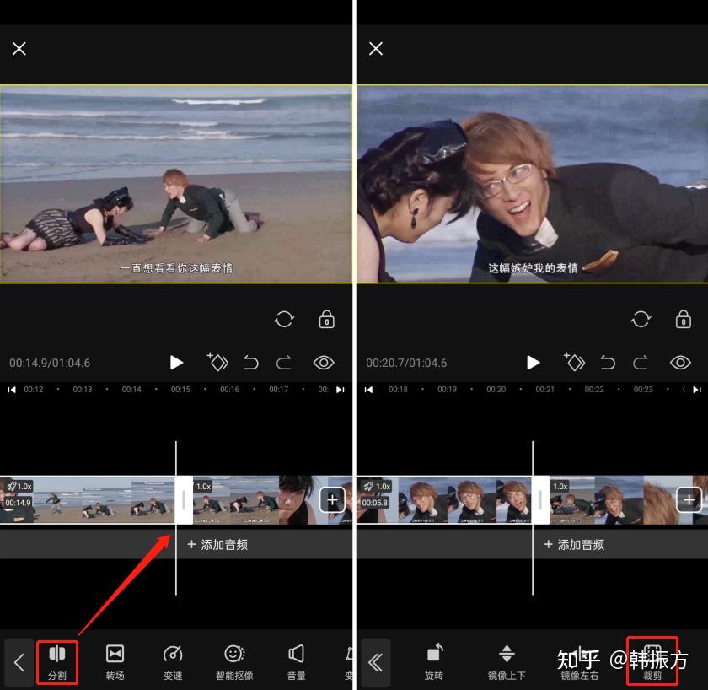708x690 pixels.
Task: Select the 分割 split tool
Action: [x=57, y=662]
